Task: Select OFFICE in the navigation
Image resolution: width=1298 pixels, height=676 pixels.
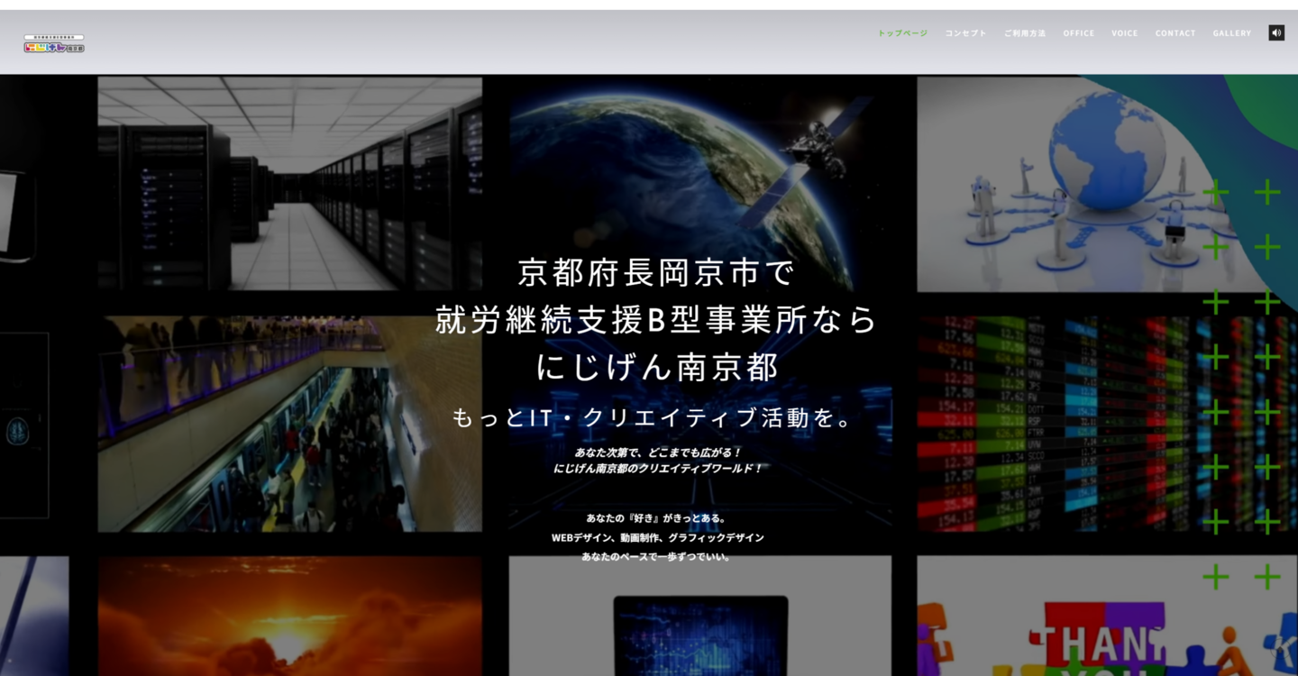Action: [1078, 33]
